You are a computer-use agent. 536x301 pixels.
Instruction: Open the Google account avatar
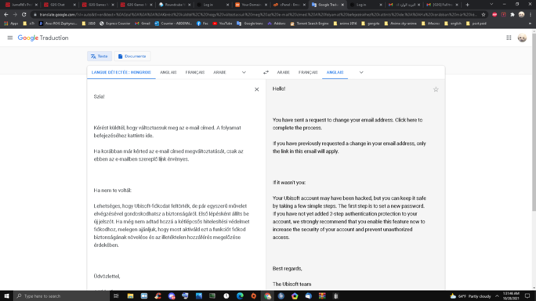click(522, 38)
